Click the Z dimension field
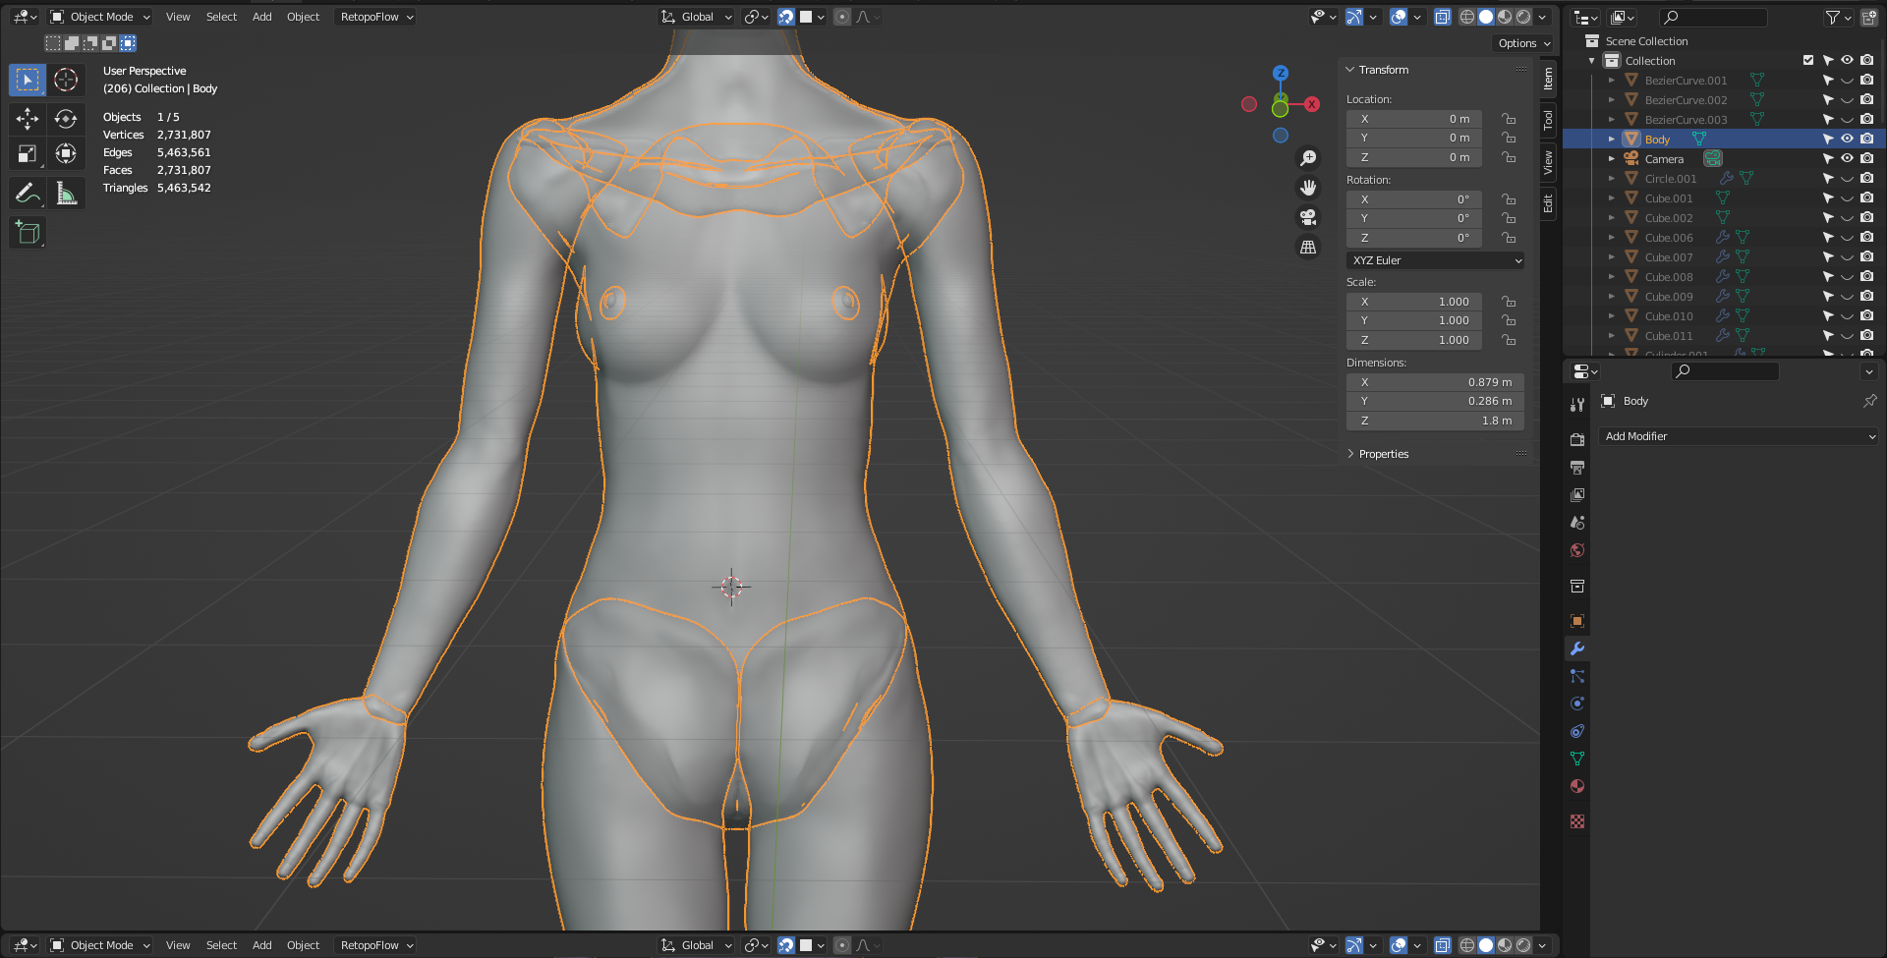Screen dimensions: 1887x958 coord(1435,421)
